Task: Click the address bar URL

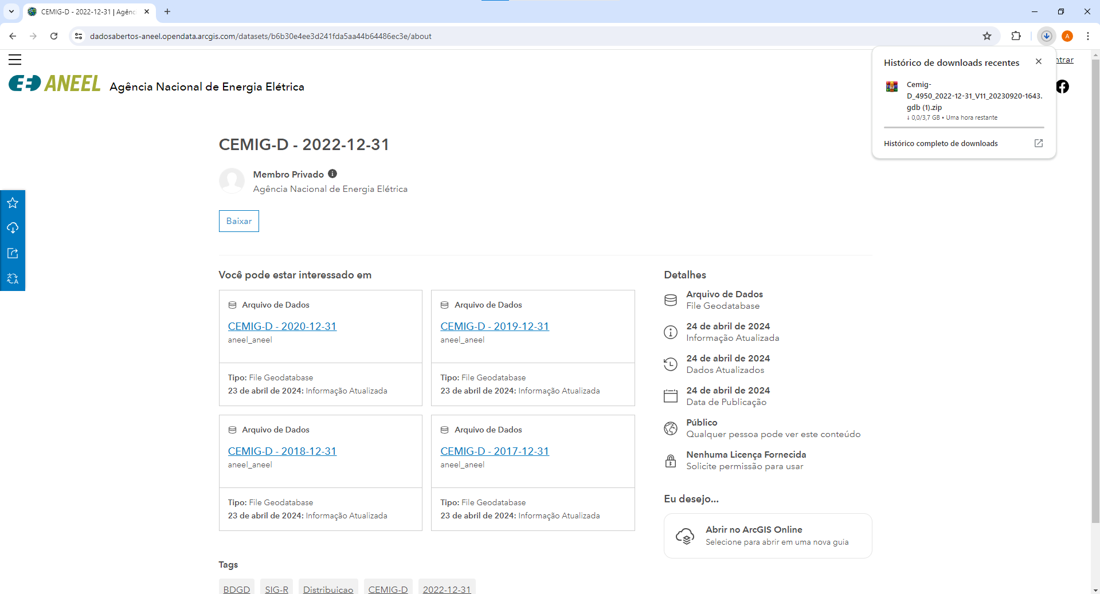Action: (261, 36)
